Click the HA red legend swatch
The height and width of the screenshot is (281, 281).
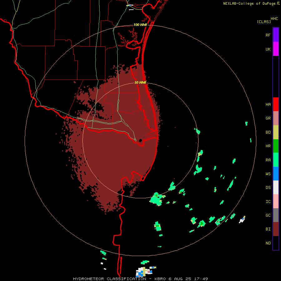[276, 104]
